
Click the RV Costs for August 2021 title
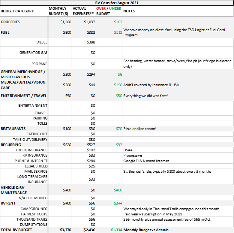click(x=117, y=3)
